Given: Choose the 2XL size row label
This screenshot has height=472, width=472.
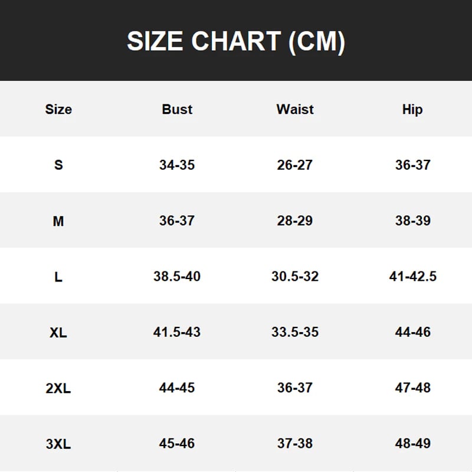Looking at the screenshot, I should [58, 388].
